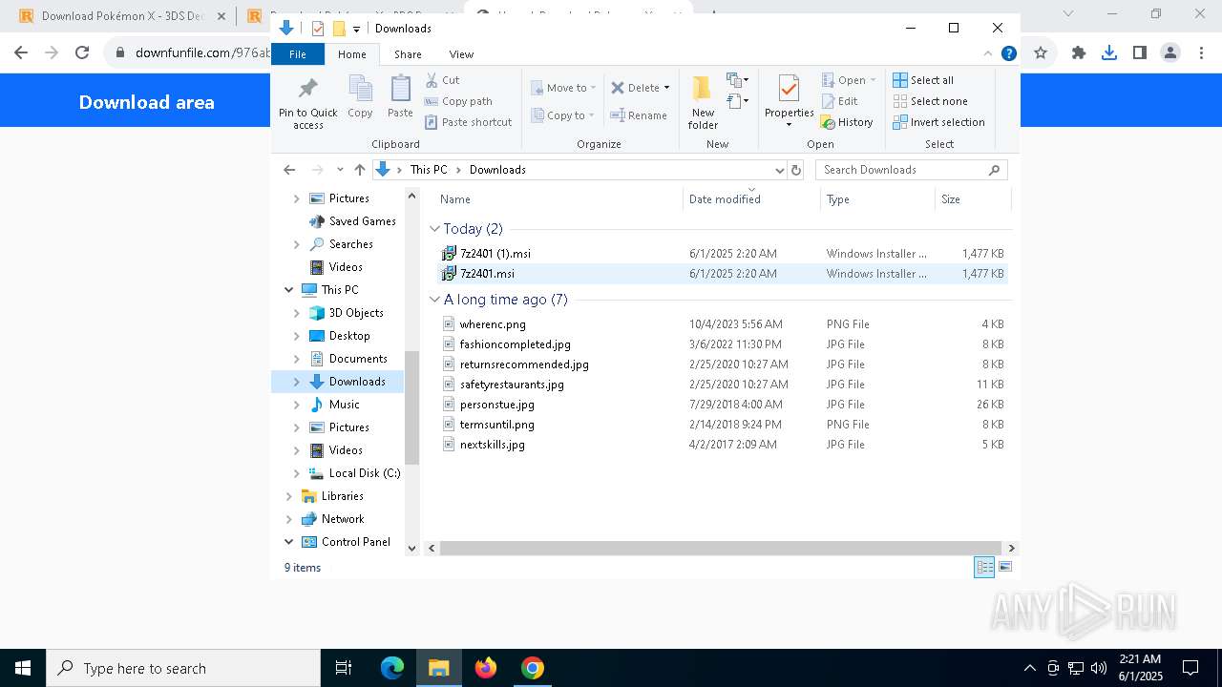Click Select none in ribbon
1222x687 pixels.
(930, 101)
